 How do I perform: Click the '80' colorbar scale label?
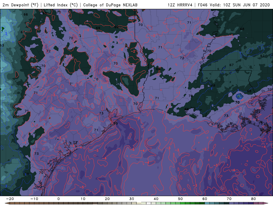coord(254,199)
